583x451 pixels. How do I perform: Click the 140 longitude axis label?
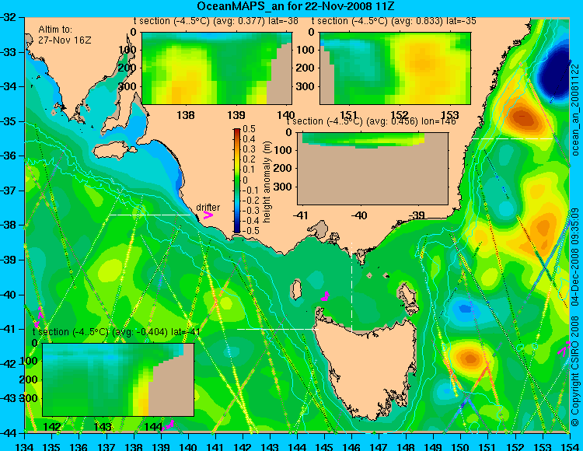tap(188, 446)
